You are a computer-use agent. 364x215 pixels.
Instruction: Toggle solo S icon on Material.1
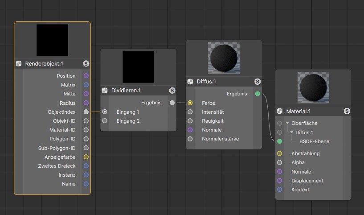pyautogui.click(x=347, y=111)
